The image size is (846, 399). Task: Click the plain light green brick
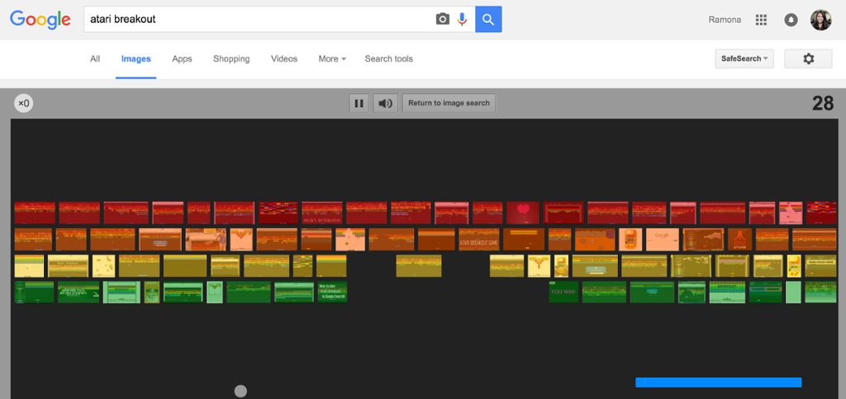click(793, 292)
